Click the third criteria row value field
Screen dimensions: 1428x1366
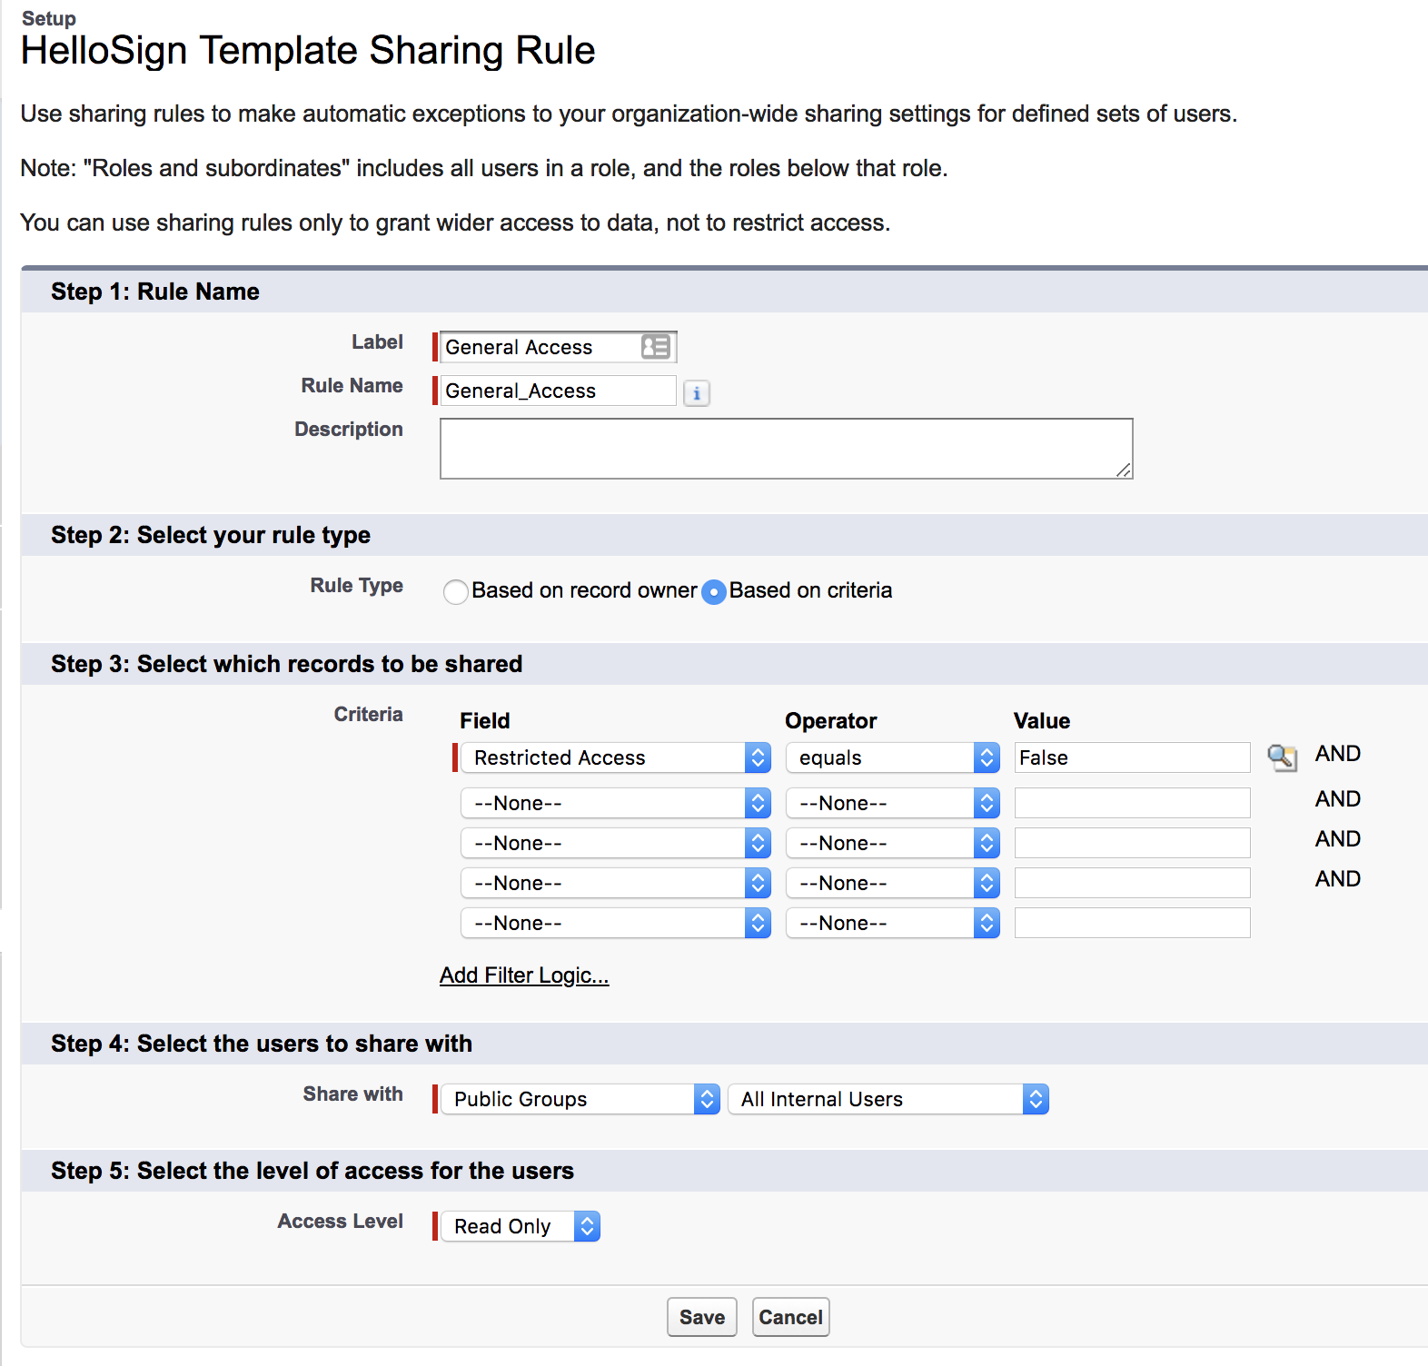point(1133,843)
